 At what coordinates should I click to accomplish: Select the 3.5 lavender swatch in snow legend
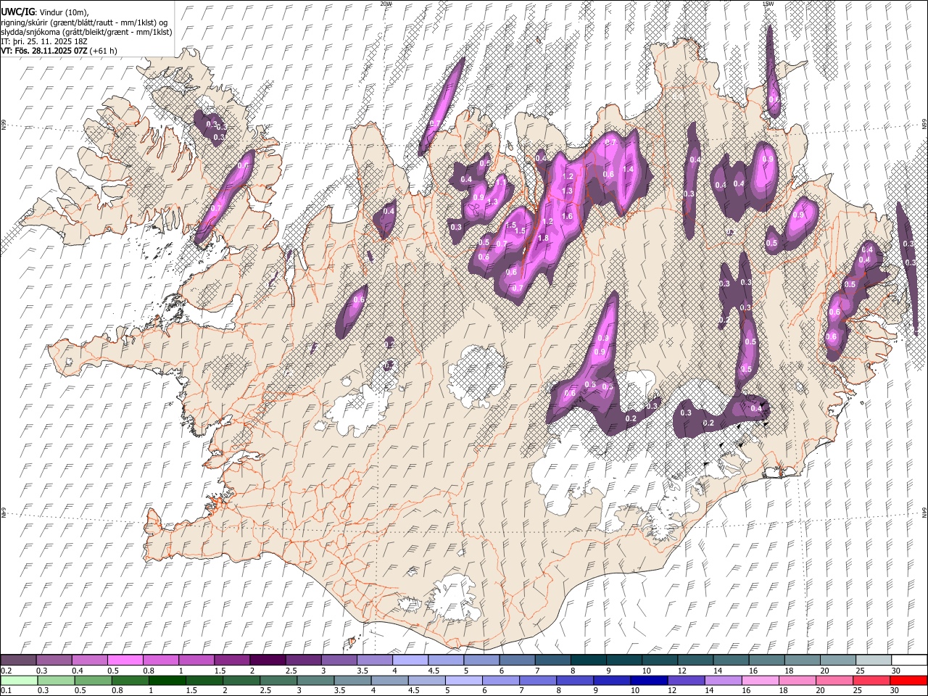[374, 660]
